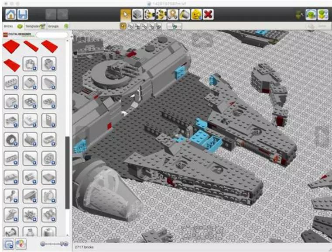Expand the wrench tools category
Screen dimensions: 332x252
coord(11,196)
